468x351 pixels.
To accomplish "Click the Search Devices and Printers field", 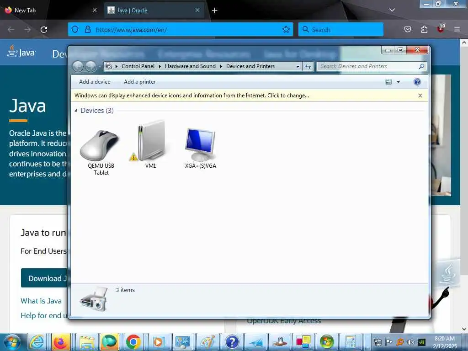I will click(x=368, y=66).
